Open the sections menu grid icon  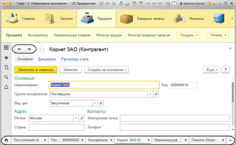coord(6,47)
